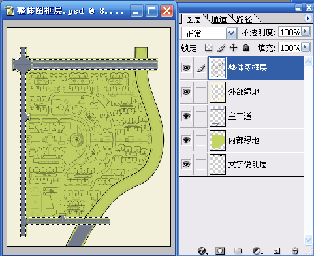Close the layers palette
Screen dimensions: 314x256
click(x=309, y=8)
